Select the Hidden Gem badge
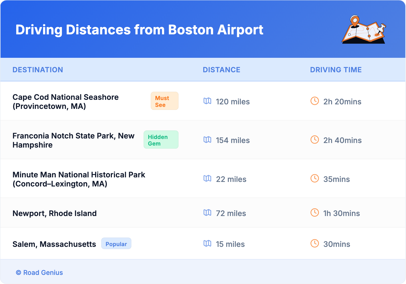The height and width of the screenshot is (284, 406). [x=161, y=140]
